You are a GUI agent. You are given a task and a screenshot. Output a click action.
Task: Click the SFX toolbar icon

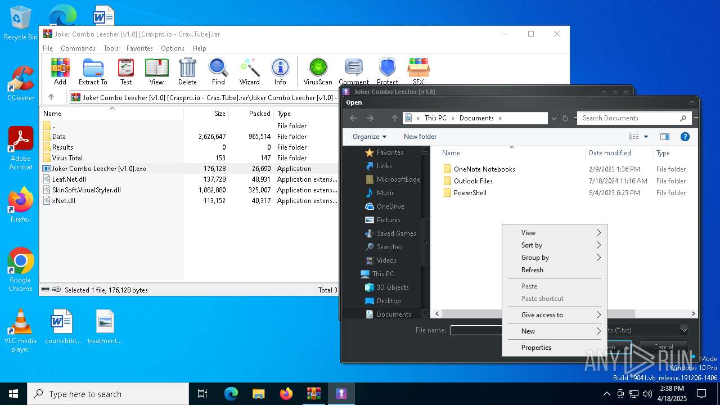point(418,71)
